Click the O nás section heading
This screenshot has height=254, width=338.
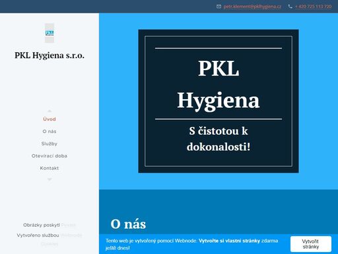(128, 224)
